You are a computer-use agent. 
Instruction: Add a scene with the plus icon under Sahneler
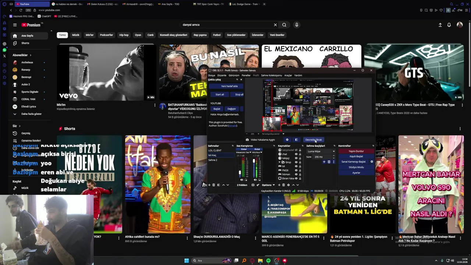click(x=209, y=185)
